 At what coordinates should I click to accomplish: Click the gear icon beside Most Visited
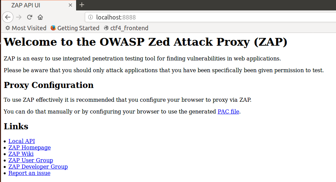tap(8, 28)
